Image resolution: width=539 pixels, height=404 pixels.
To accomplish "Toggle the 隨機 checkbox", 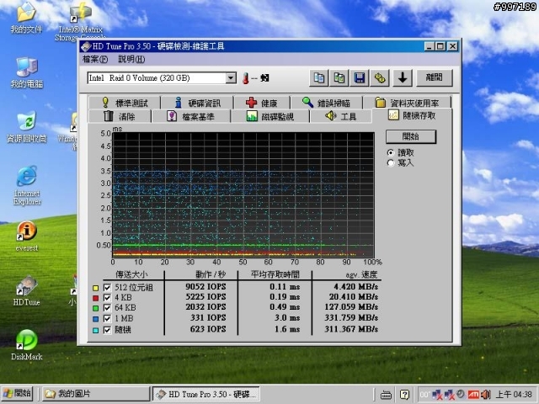I will [x=107, y=330].
